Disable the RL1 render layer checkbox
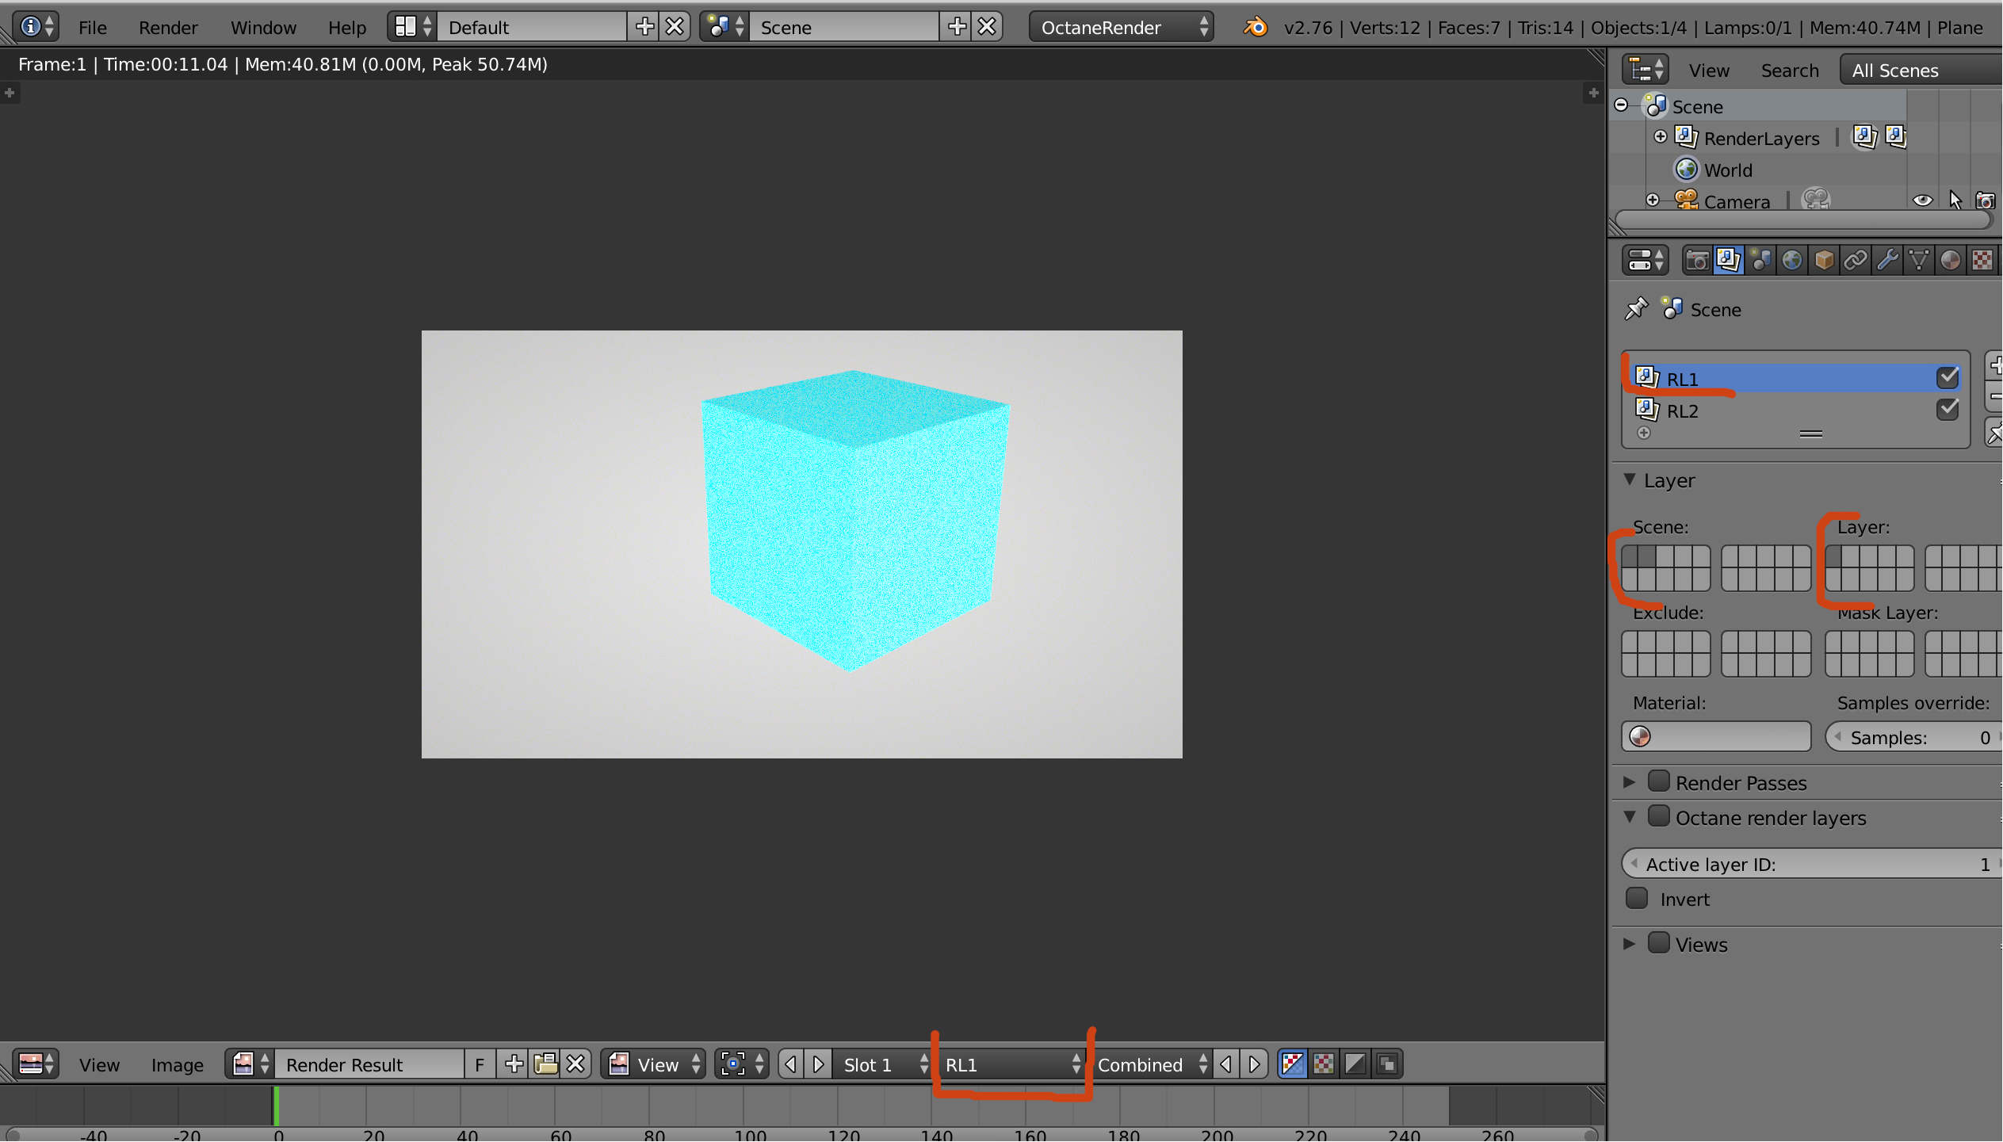 click(x=1948, y=378)
